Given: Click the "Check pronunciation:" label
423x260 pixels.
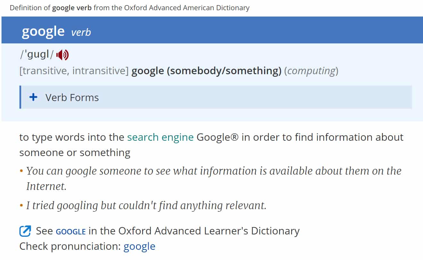Looking at the screenshot, I should point(70,246).
